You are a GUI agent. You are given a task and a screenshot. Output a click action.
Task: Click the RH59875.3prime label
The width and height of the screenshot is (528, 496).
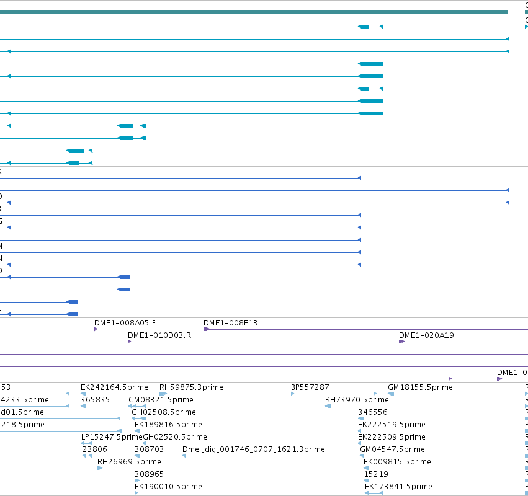191,387
